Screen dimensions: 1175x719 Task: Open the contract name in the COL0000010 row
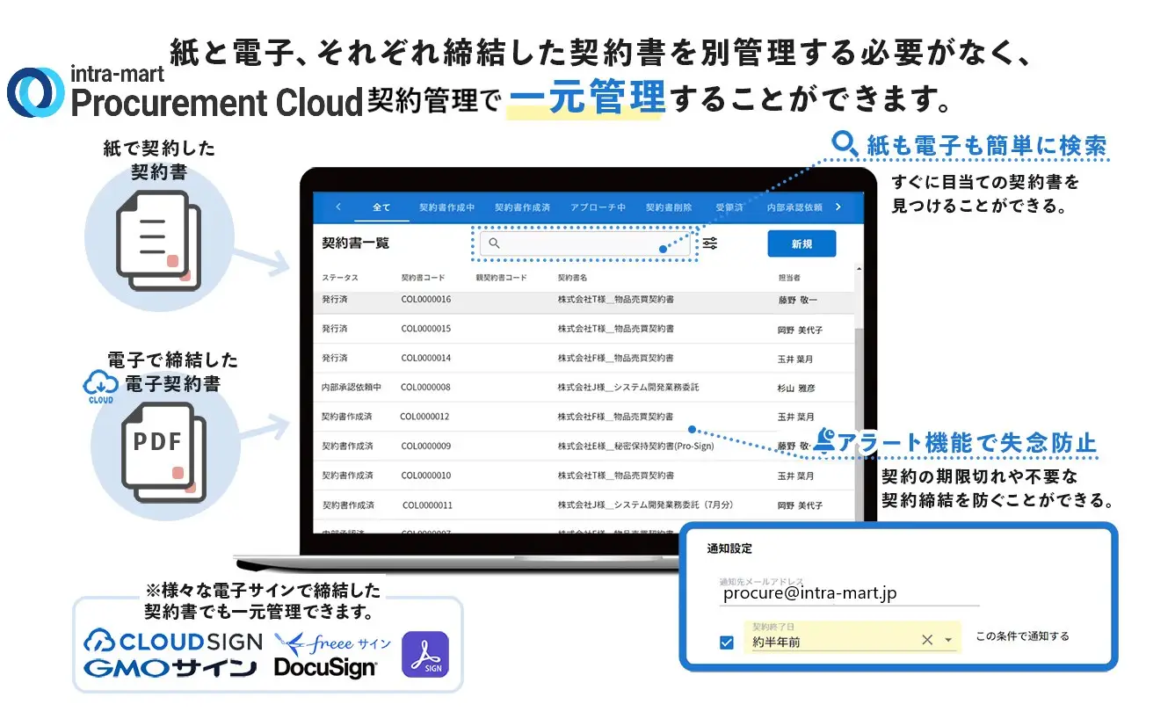click(615, 476)
